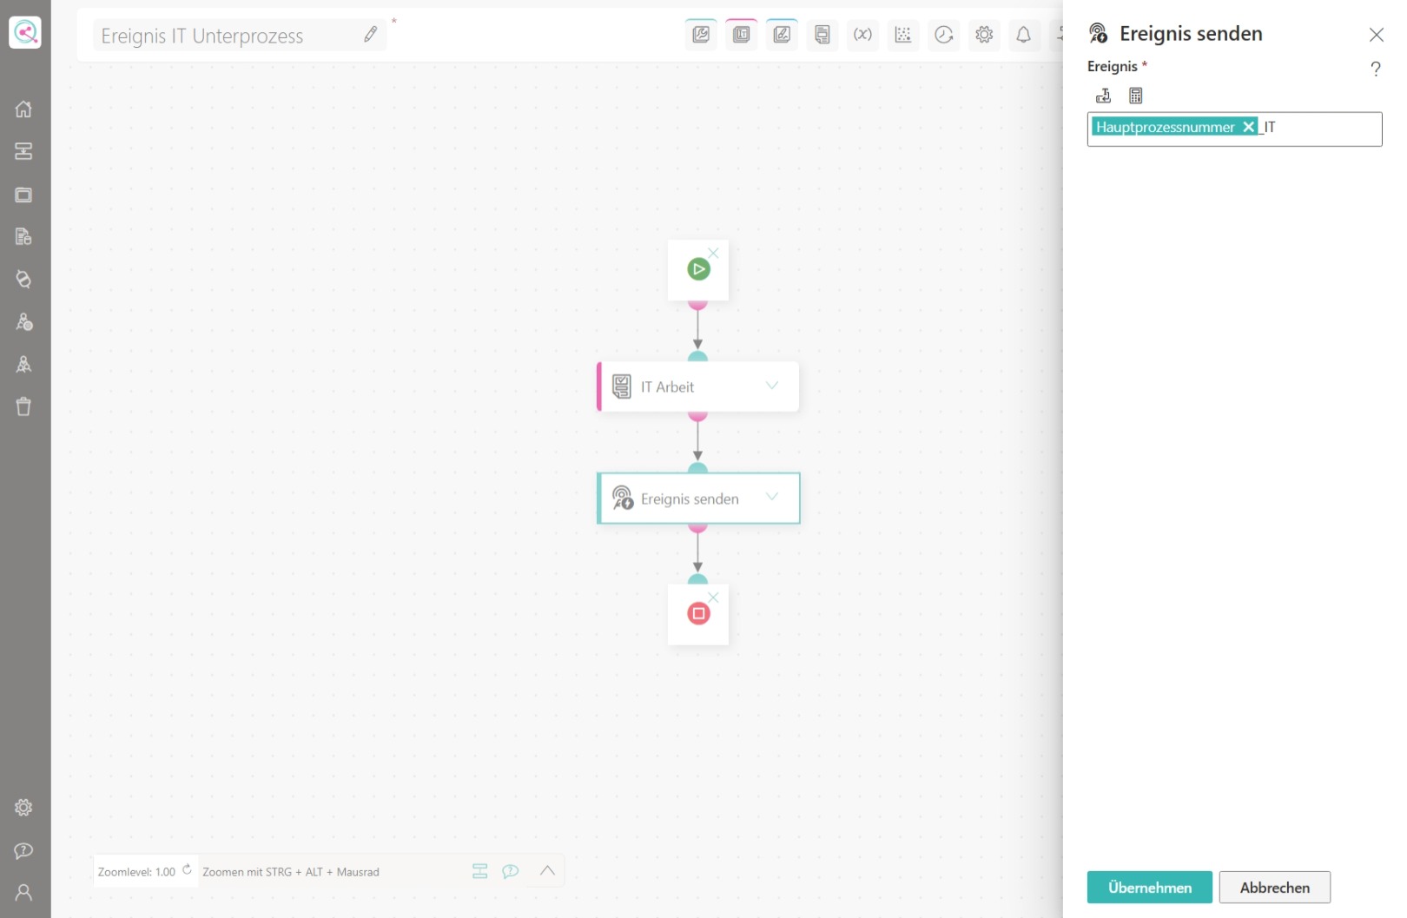Select the IT Arbeit task node
Image resolution: width=1407 pixels, height=918 pixels.
coord(698,386)
